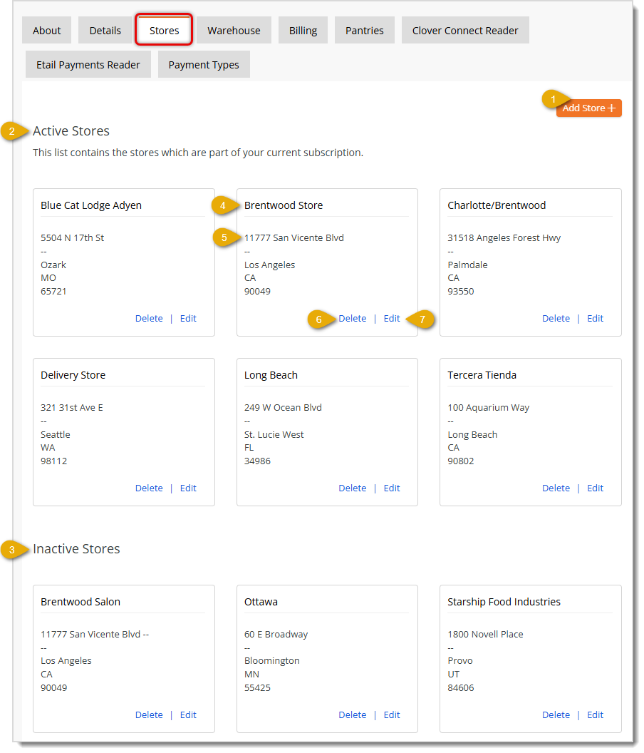Click the Blue Cat Lodge Adyen title
The height and width of the screenshot is (753, 644).
tap(91, 205)
